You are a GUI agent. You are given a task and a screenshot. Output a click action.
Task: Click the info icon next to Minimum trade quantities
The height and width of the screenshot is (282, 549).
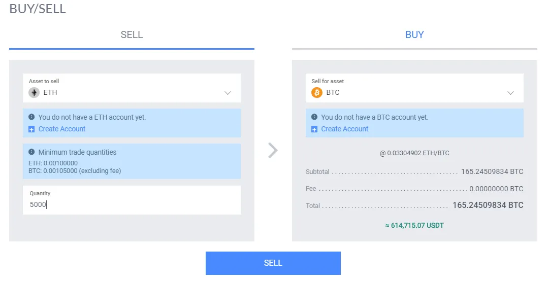(31, 152)
